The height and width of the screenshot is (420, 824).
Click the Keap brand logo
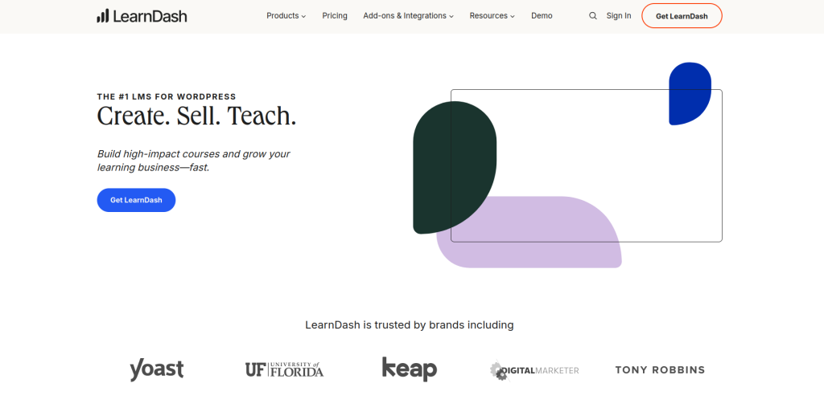410,369
